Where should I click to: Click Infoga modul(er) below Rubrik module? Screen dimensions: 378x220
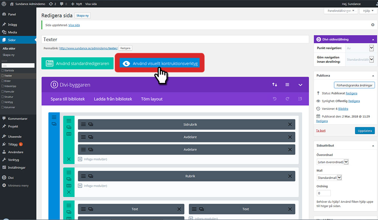[x=92, y=186]
